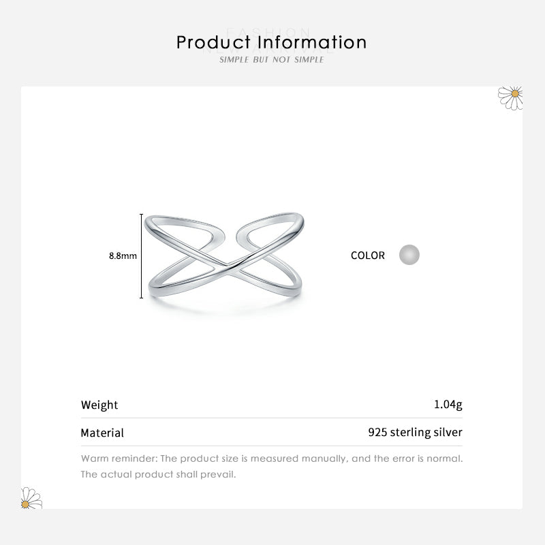Click the "COLOR" label
The width and height of the screenshot is (545, 545).
[368, 255]
